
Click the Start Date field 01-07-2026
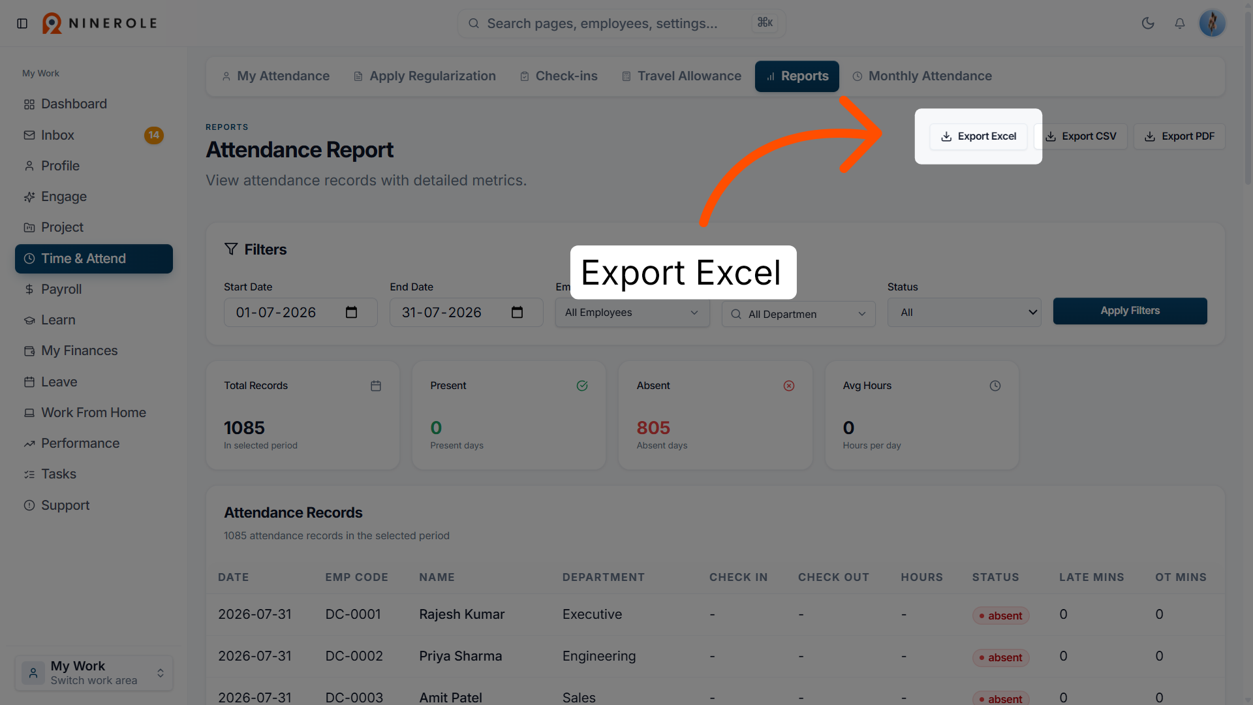(x=300, y=313)
